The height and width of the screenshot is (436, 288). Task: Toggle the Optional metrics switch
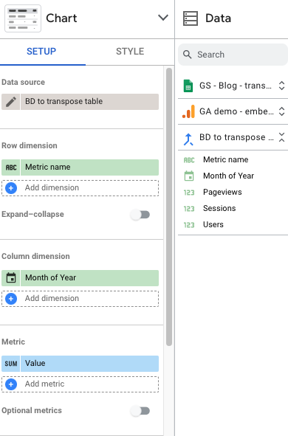point(140,411)
